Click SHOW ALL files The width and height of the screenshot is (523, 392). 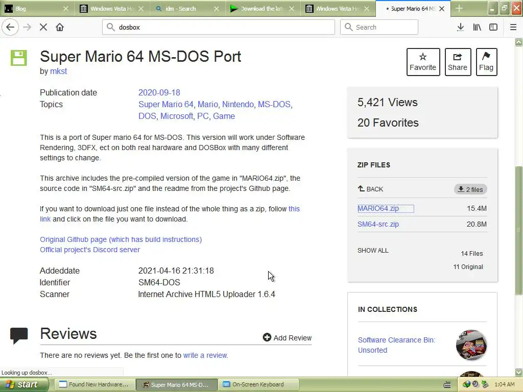coord(373,250)
